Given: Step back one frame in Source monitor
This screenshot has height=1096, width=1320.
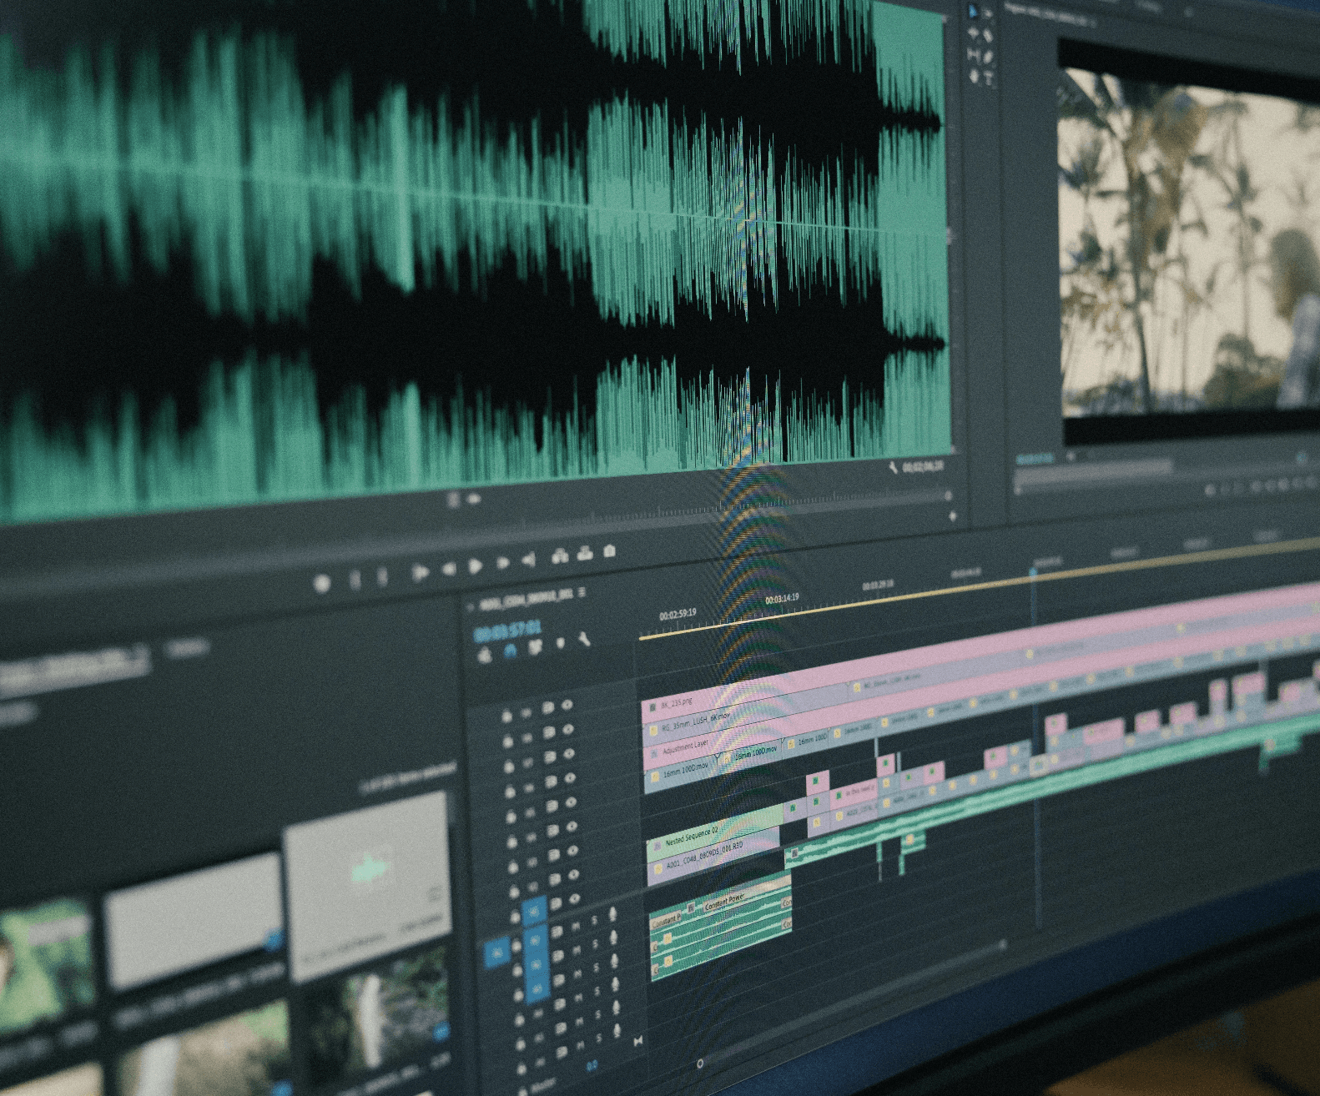Looking at the screenshot, I should click(449, 569).
